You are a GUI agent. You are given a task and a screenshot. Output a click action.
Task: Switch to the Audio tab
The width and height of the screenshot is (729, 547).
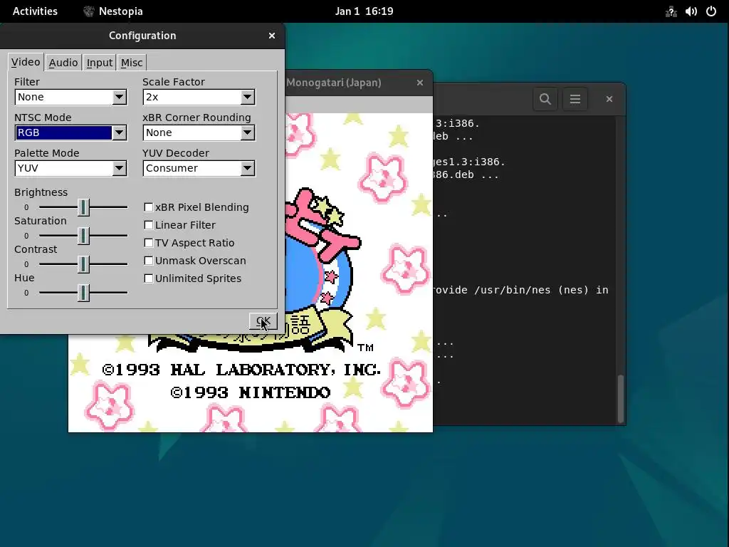[63, 63]
